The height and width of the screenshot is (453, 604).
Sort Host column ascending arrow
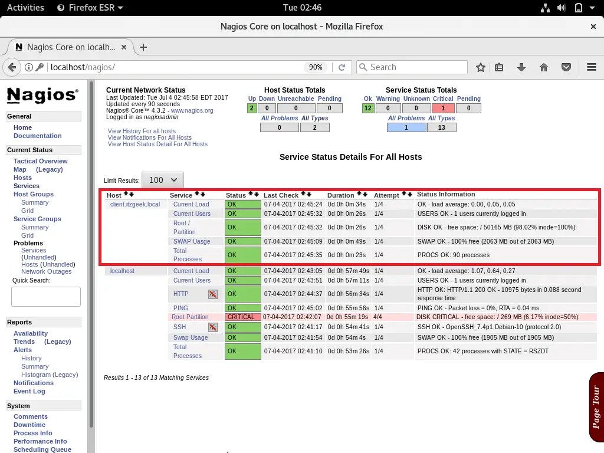point(126,194)
